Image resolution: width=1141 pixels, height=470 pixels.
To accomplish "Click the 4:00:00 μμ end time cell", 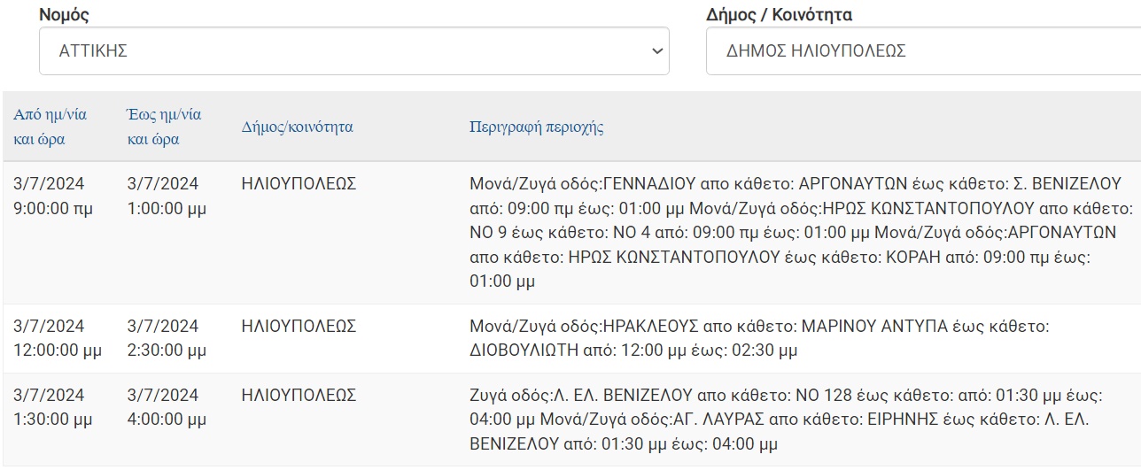I will [167, 406].
